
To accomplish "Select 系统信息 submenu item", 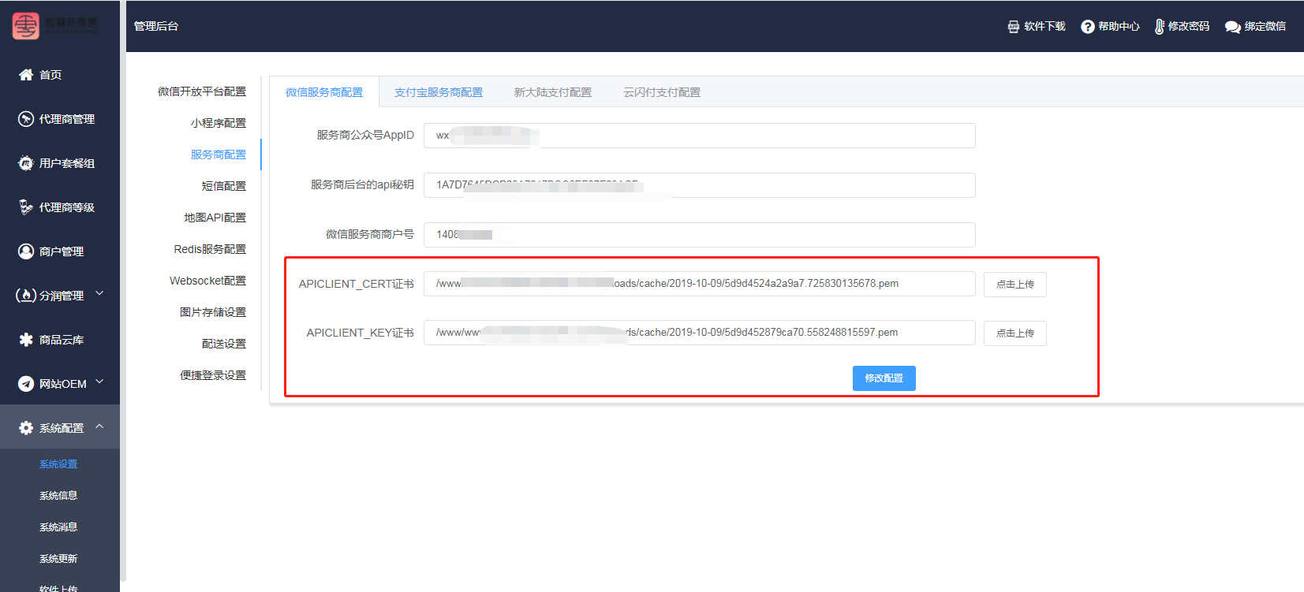I will [x=58, y=496].
